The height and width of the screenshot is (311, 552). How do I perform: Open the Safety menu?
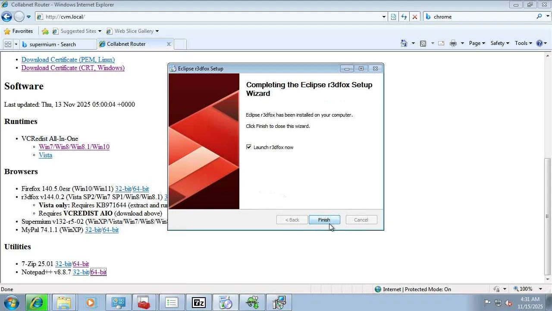(x=500, y=43)
